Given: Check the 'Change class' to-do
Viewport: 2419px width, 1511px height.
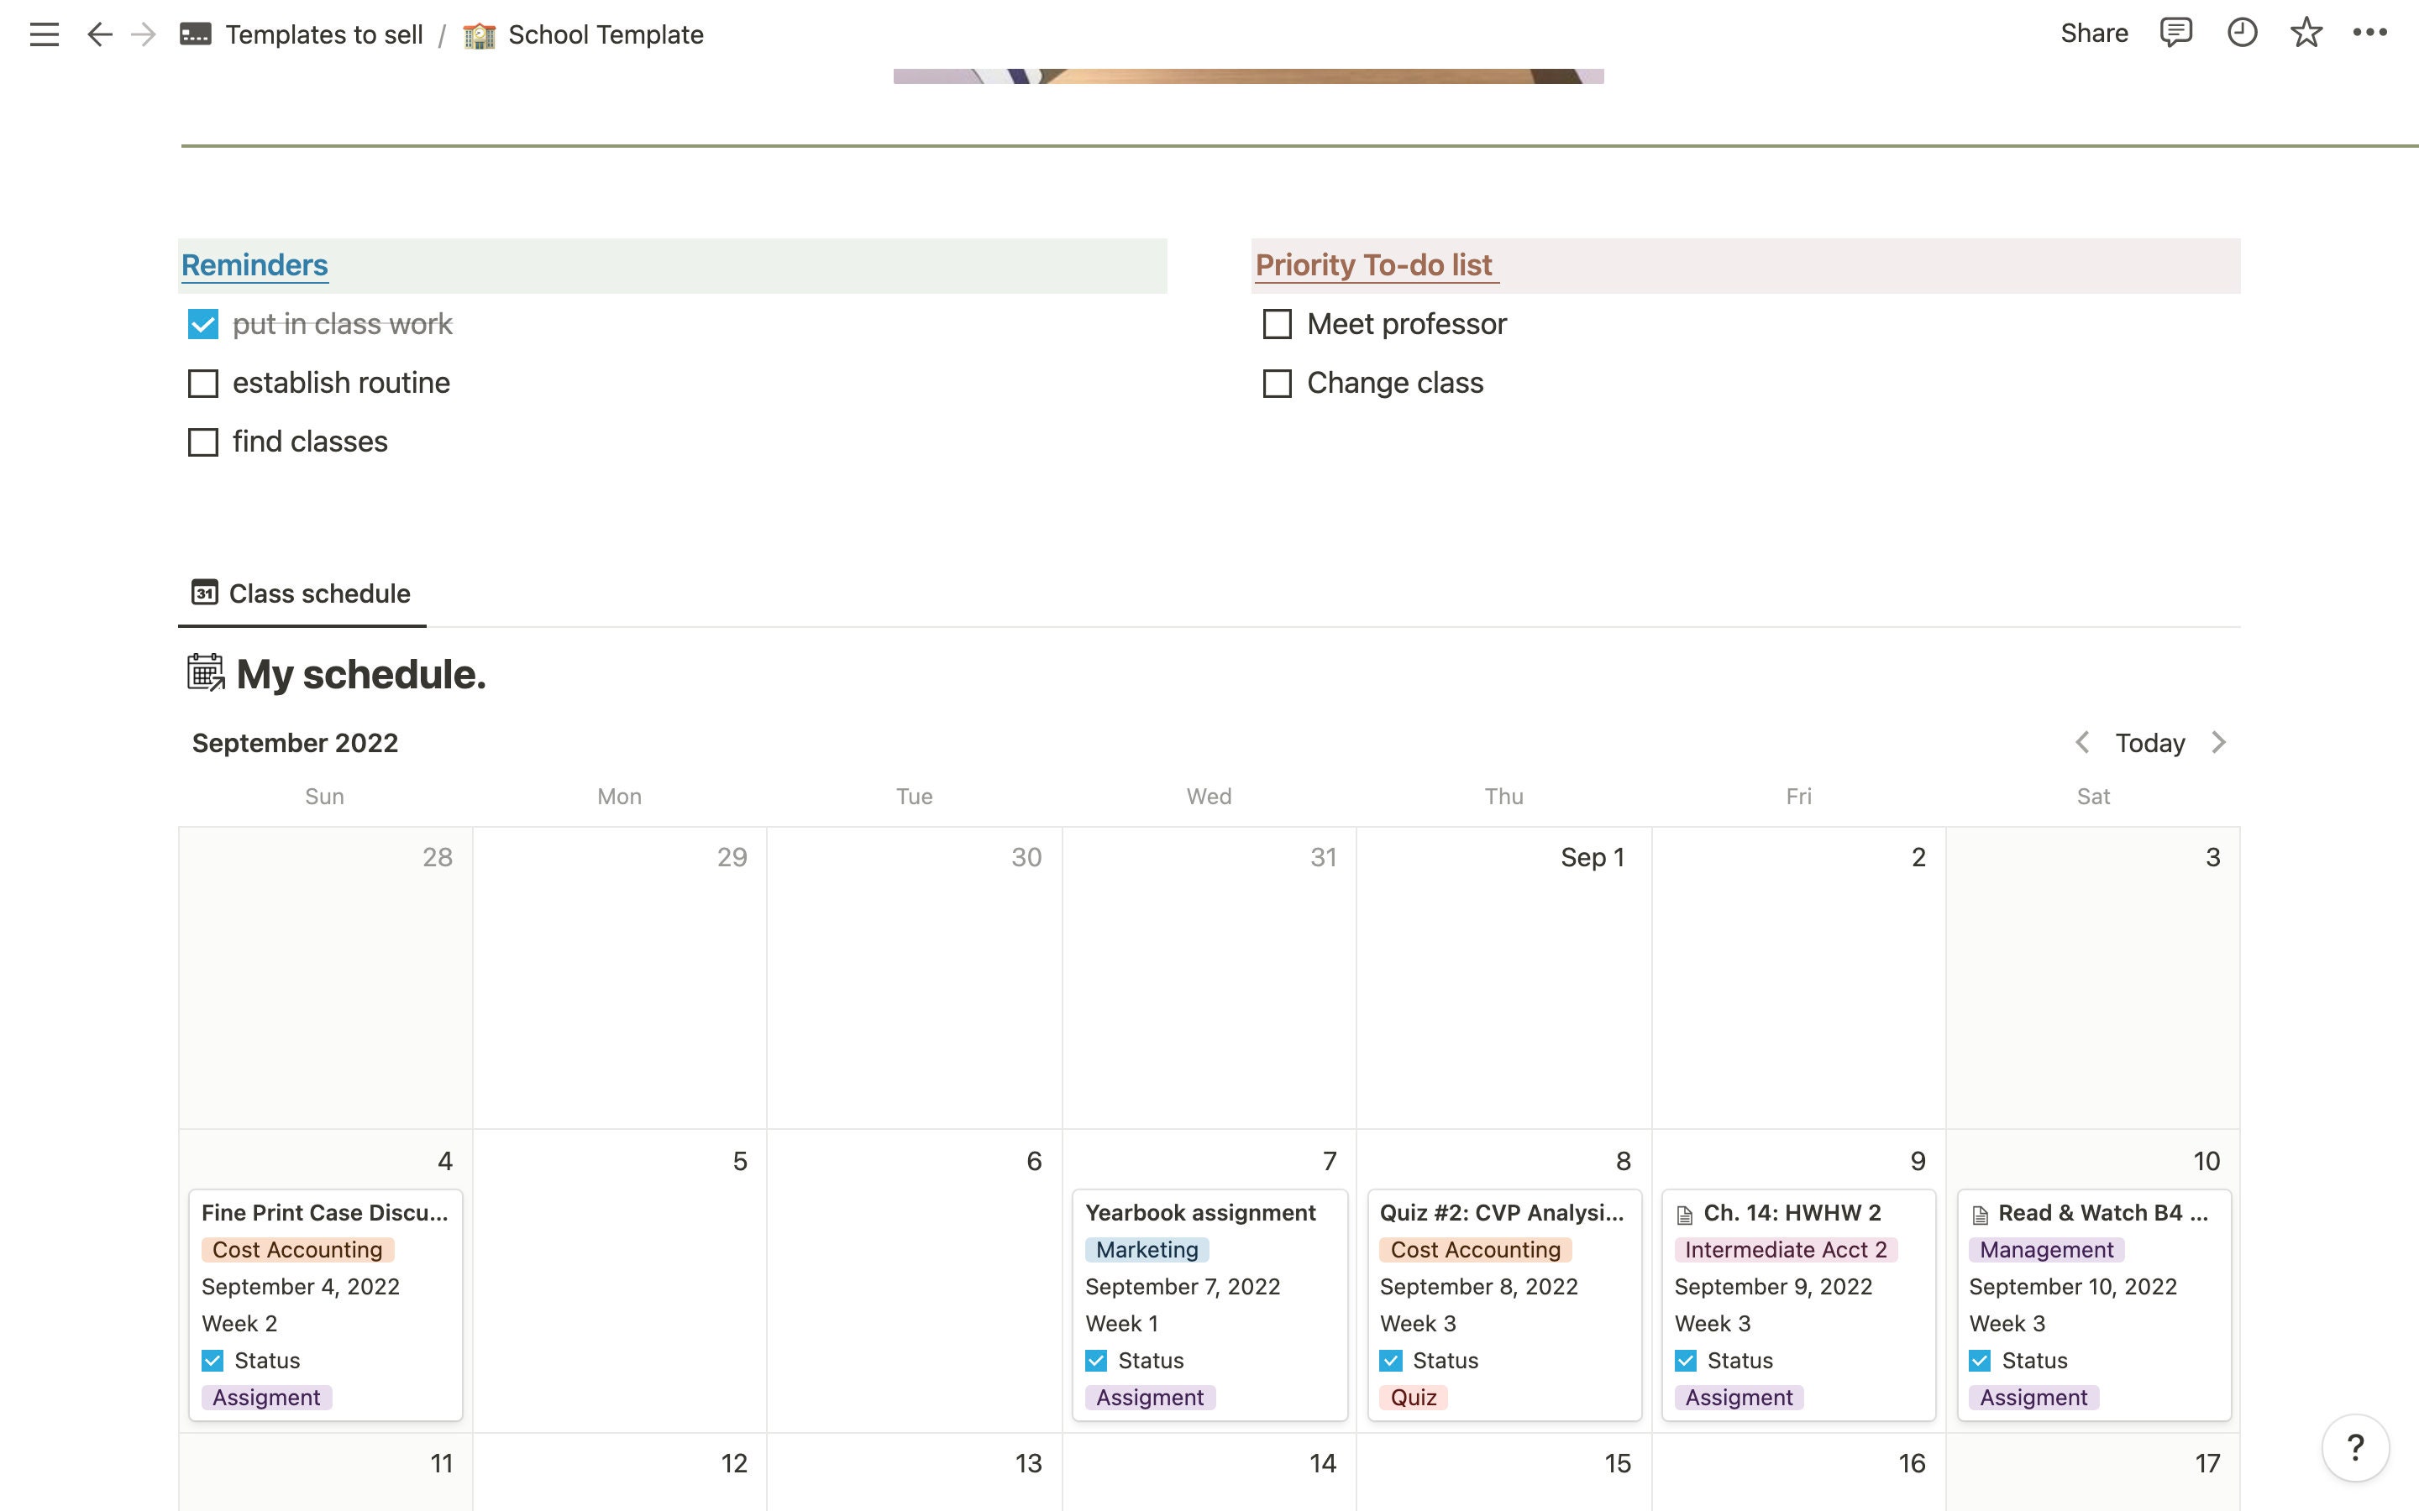Looking at the screenshot, I should (1278, 384).
